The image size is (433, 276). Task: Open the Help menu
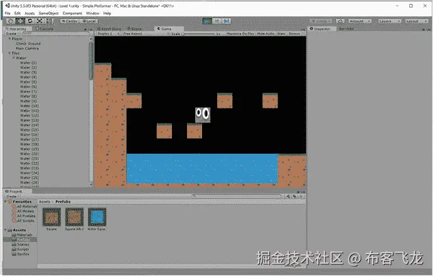(107, 13)
